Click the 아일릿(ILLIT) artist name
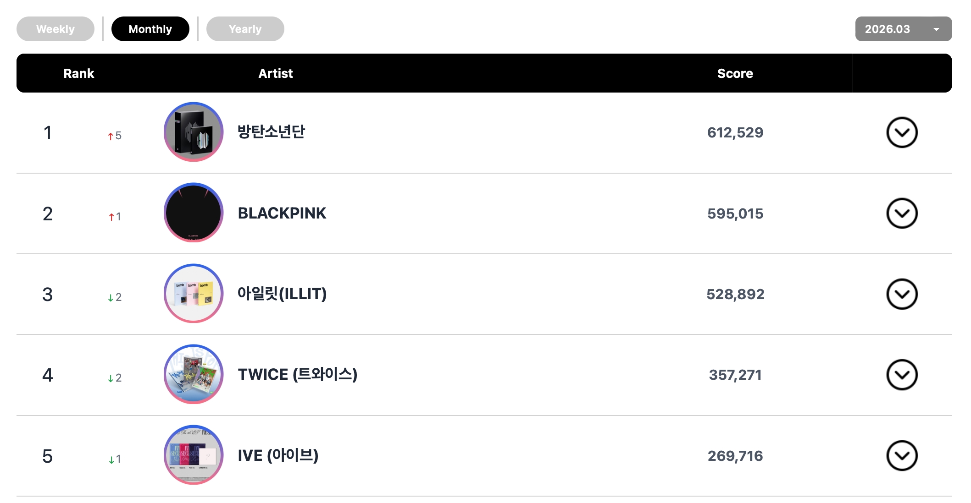The width and height of the screenshot is (971, 503). click(282, 294)
